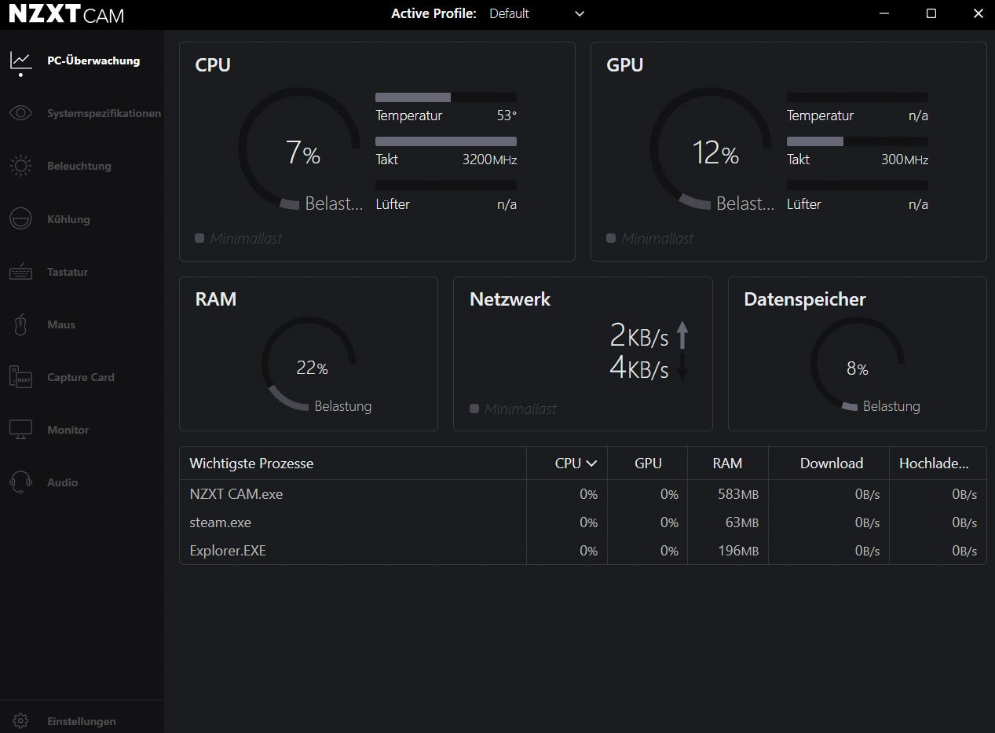
Task: Click the GPU Takt progress bar
Action: click(x=858, y=141)
